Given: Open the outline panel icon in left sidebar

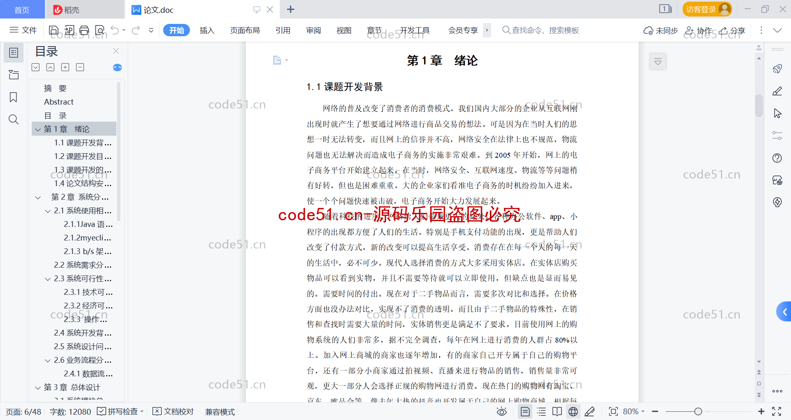Looking at the screenshot, I should click(x=14, y=53).
